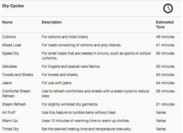
Task: Choose the Speed Dry cycle
Action: pyautogui.click(x=91, y=56)
